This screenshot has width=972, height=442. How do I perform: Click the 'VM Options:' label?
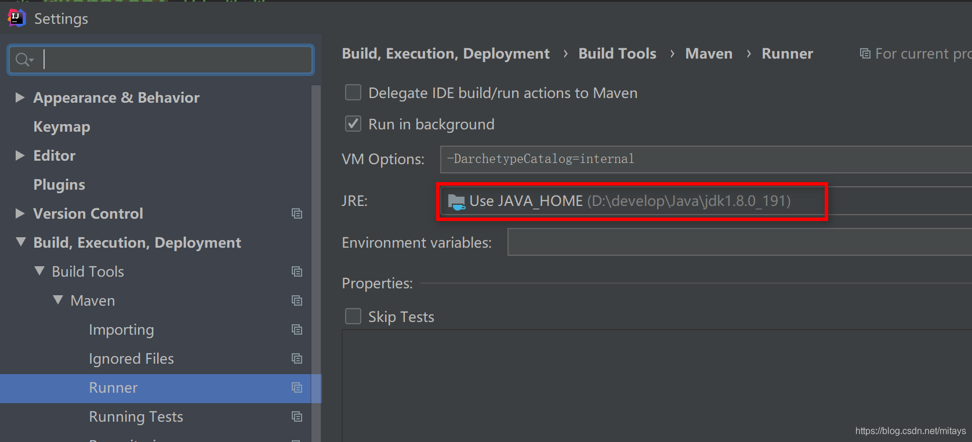(383, 159)
